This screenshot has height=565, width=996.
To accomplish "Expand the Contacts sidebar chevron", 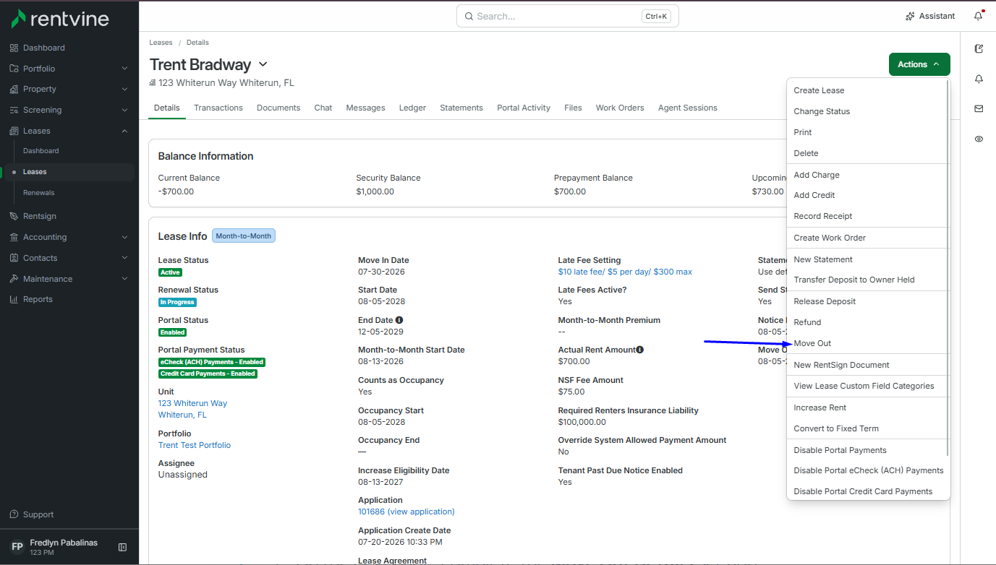I will (x=124, y=258).
